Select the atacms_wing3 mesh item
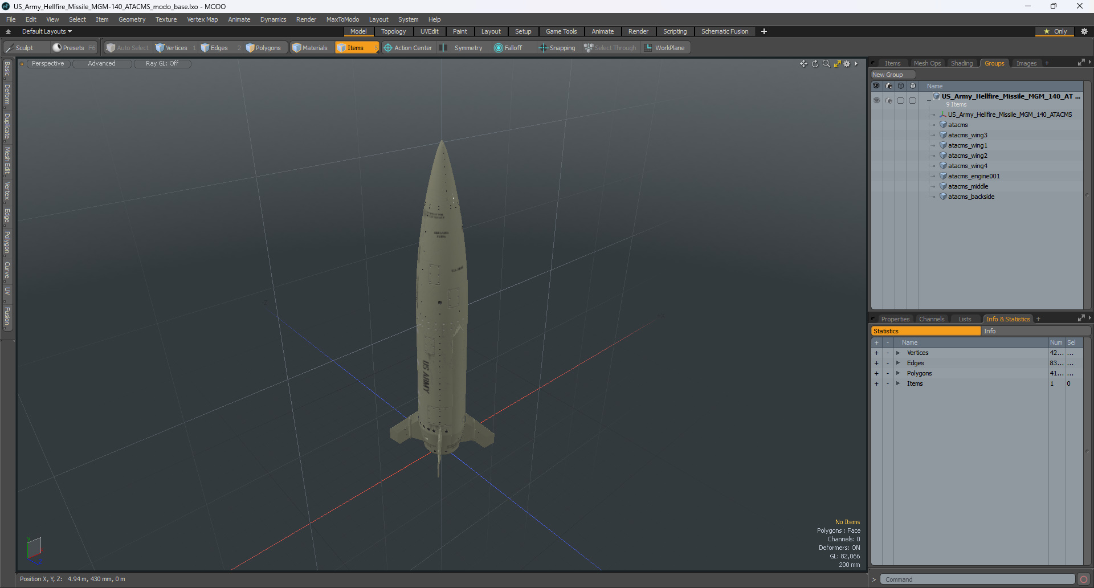Screen dimensions: 1094x588 (968, 136)
